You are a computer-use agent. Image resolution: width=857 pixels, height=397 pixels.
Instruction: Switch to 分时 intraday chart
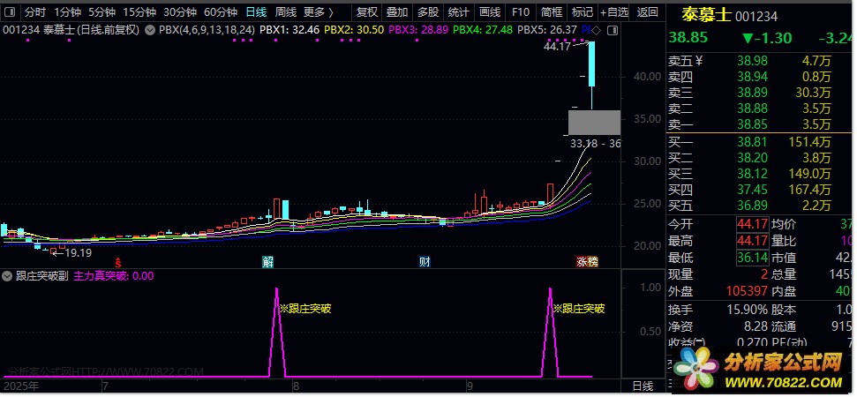point(35,12)
